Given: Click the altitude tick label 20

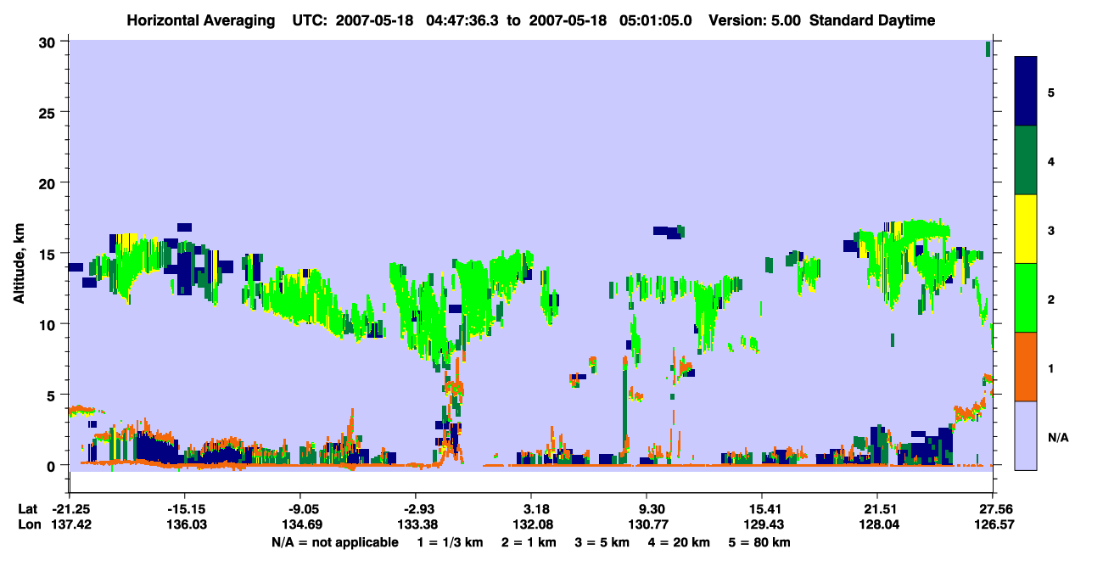Looking at the screenshot, I should [x=49, y=182].
